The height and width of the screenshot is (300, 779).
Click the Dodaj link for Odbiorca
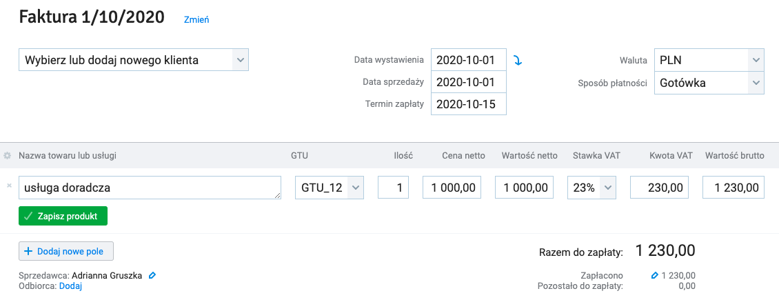pos(70,286)
